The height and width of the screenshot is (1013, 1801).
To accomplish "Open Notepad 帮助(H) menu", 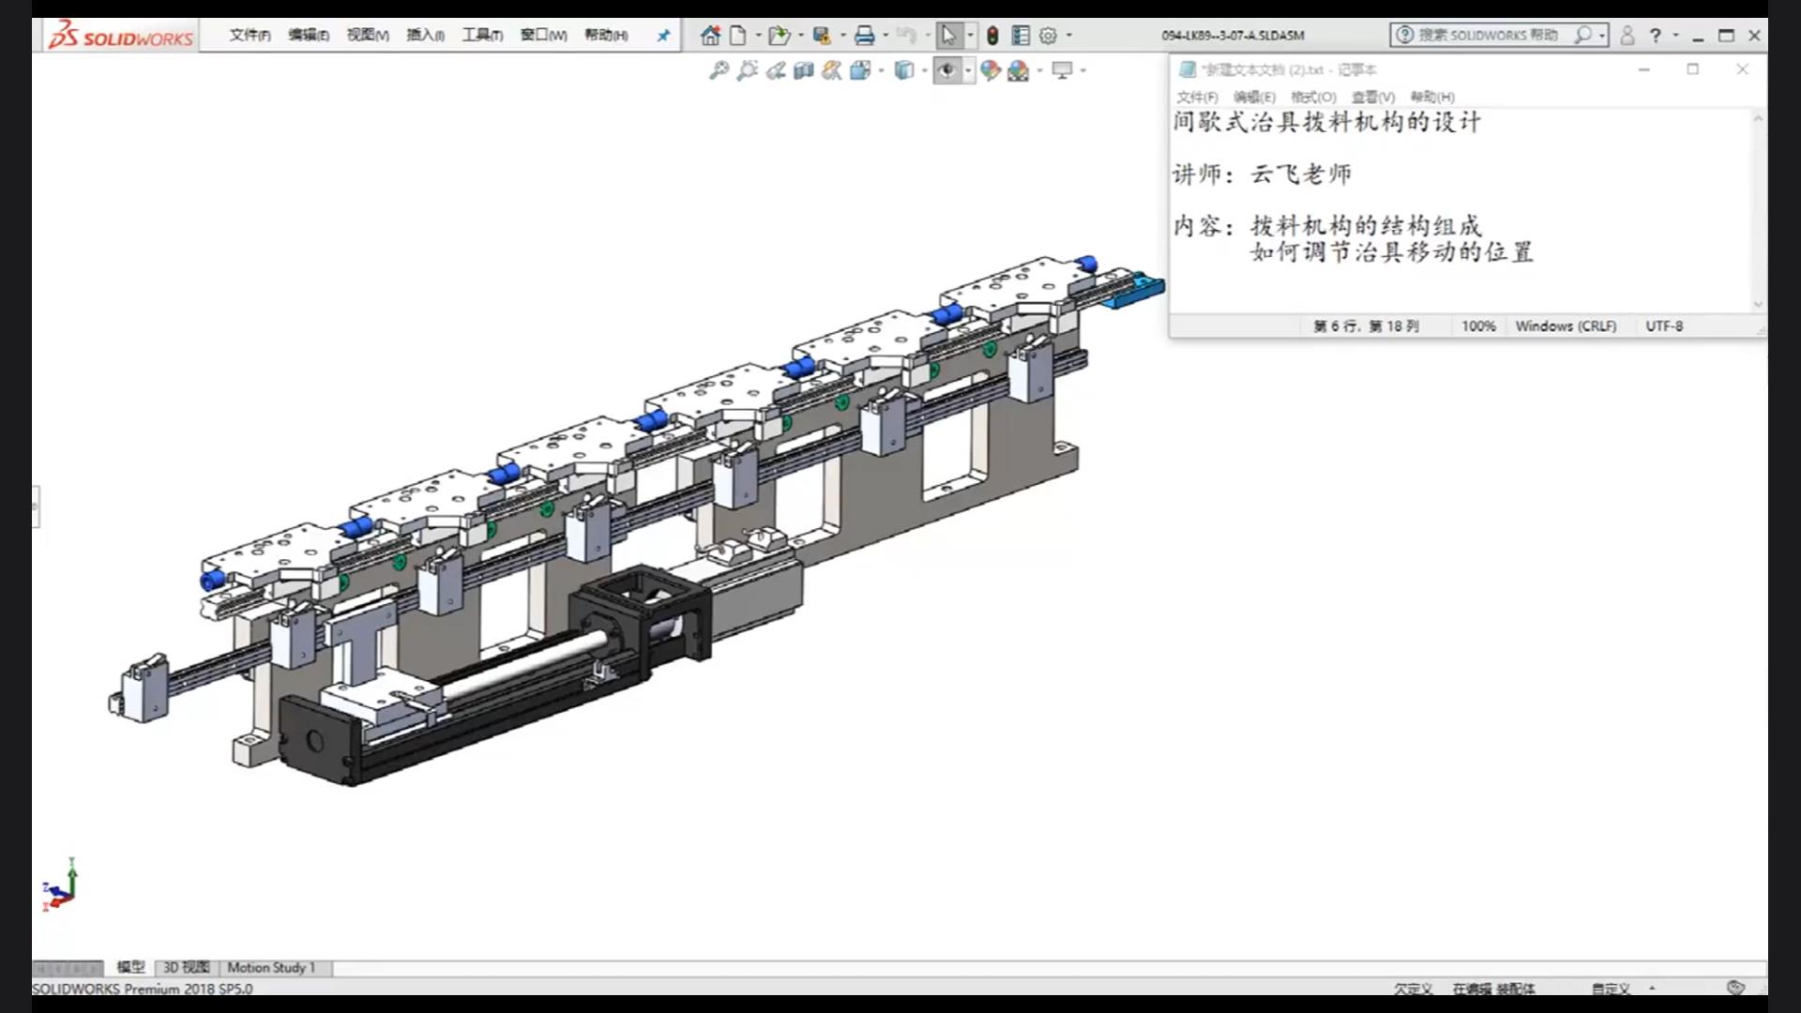I will 1432,98.
